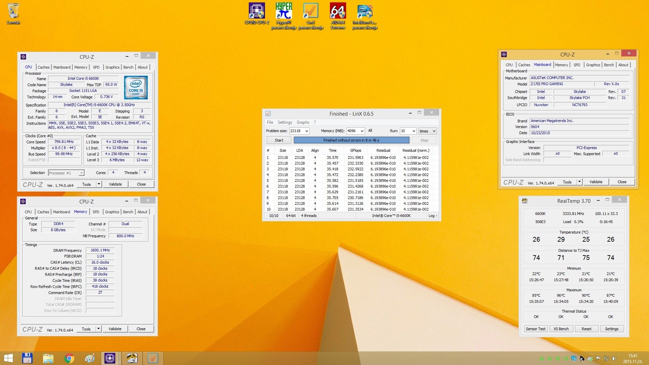Switch to CPU-Z via its taskbar icon
This screenshot has width=649, height=365.
point(110,358)
